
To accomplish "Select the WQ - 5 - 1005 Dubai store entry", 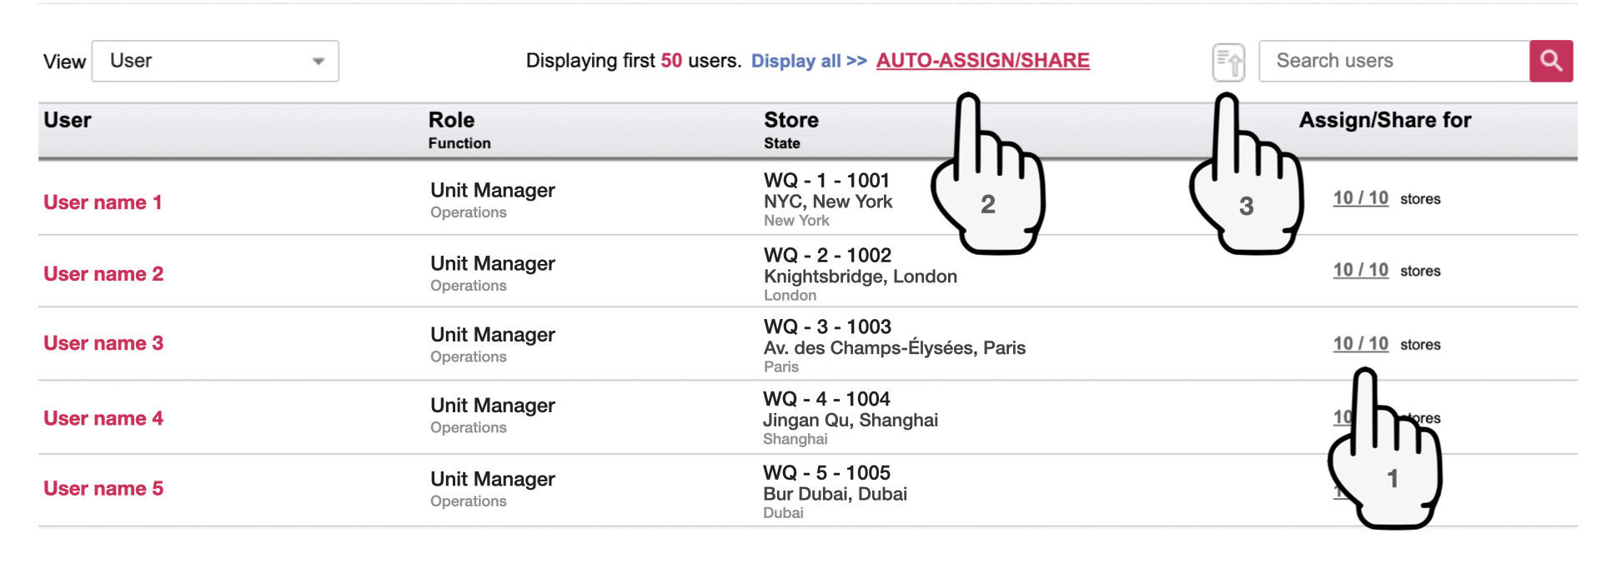I will tap(826, 473).
